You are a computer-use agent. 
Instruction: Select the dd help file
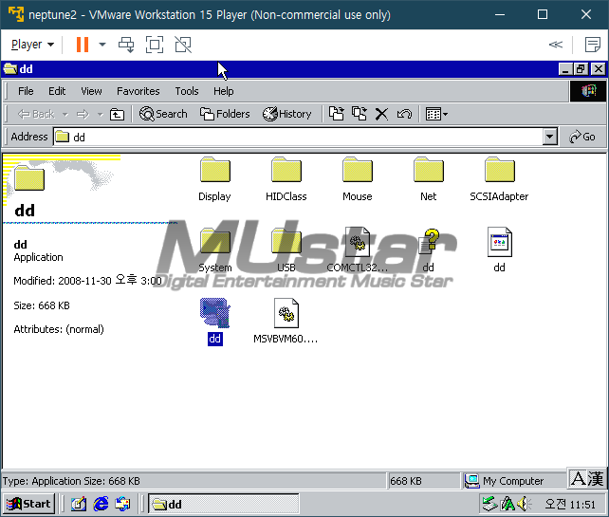point(429,250)
